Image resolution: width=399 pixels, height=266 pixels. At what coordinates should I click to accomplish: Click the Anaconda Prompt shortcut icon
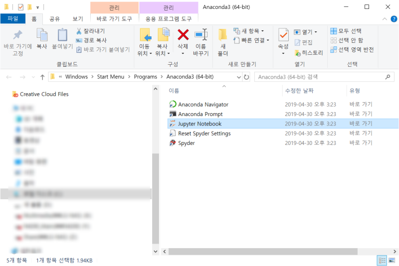173,114
